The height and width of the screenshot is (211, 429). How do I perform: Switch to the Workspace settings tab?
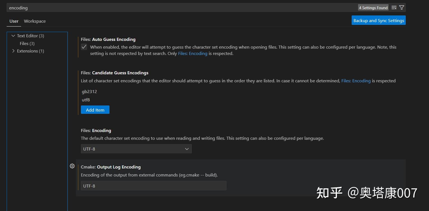[x=35, y=21]
